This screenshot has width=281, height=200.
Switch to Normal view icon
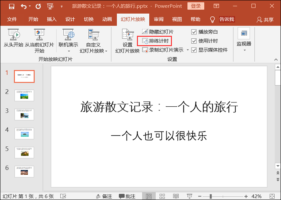coord(149,196)
